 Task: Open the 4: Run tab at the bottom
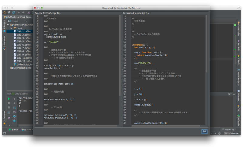(x=13, y=130)
